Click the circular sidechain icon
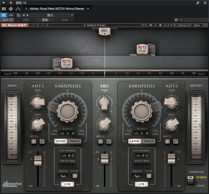This screenshot has height=194, width=209. click(x=11, y=9)
